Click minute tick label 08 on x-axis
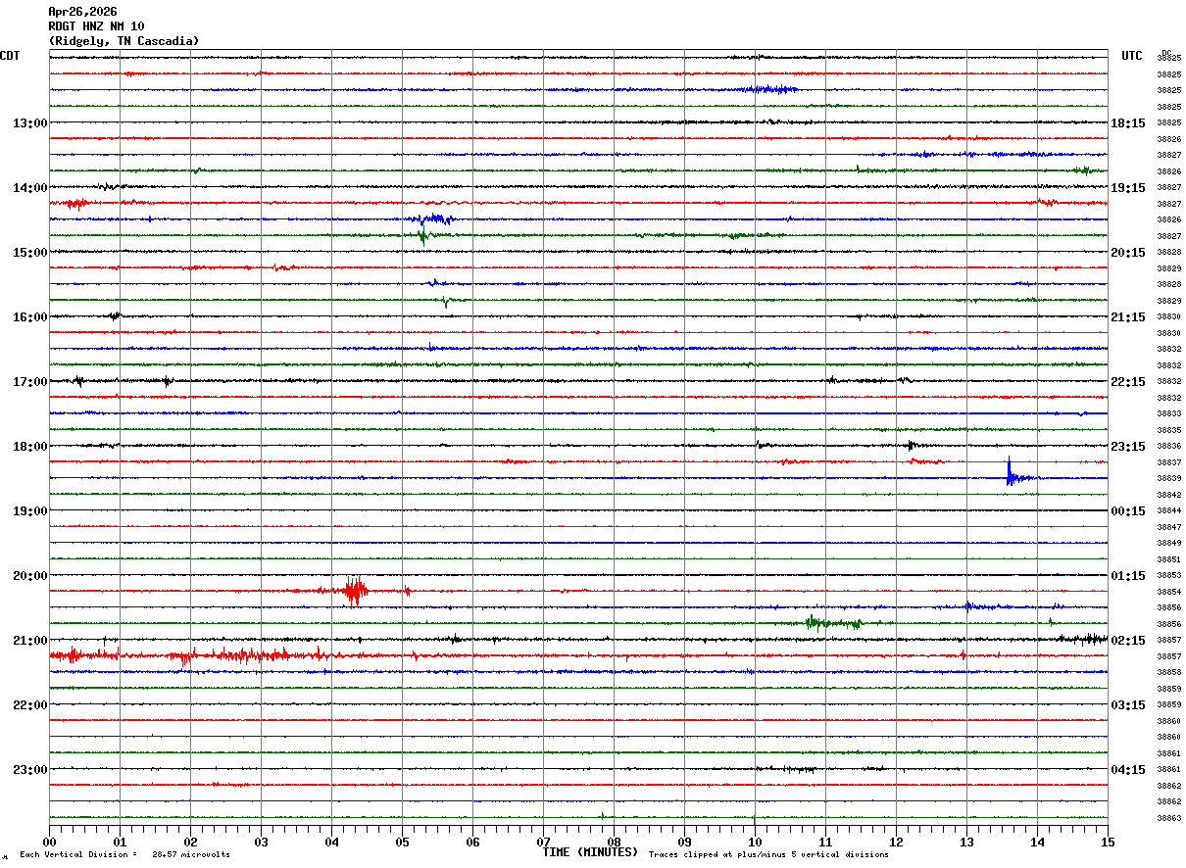 pyautogui.click(x=614, y=843)
